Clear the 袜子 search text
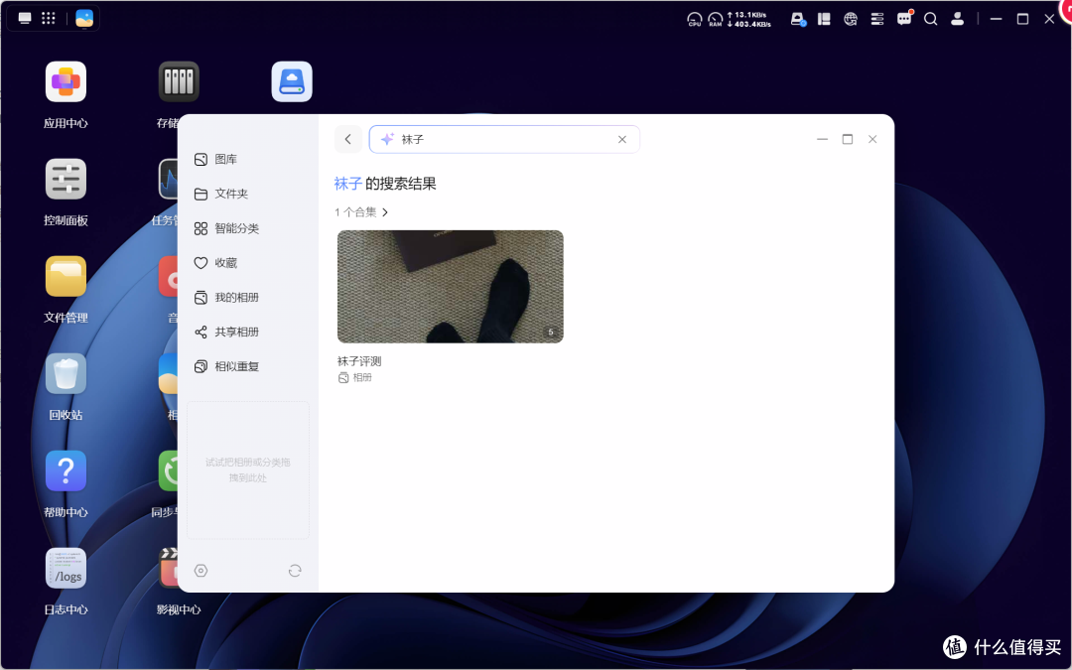Viewport: 1072px width, 670px height. (x=622, y=140)
